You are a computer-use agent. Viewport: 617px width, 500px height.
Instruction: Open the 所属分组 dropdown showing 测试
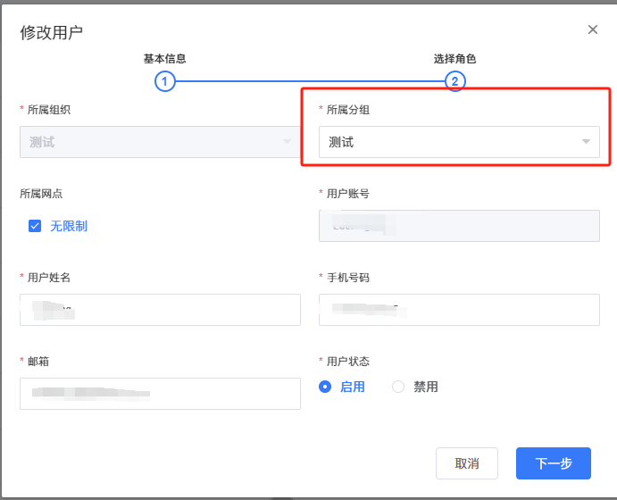tap(458, 142)
